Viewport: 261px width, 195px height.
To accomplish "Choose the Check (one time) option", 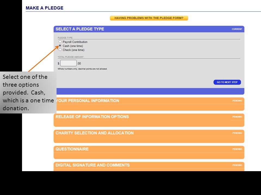I will [x=60, y=50].
